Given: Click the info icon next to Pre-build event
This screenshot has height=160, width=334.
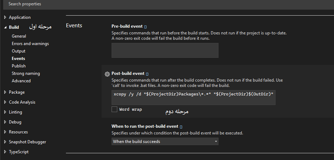Looking at the screenshot, I should 145,27.
